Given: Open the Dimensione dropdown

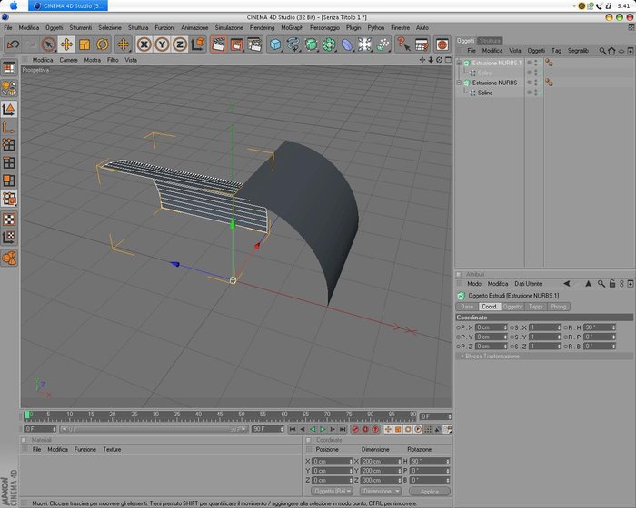Looking at the screenshot, I should click(x=381, y=491).
